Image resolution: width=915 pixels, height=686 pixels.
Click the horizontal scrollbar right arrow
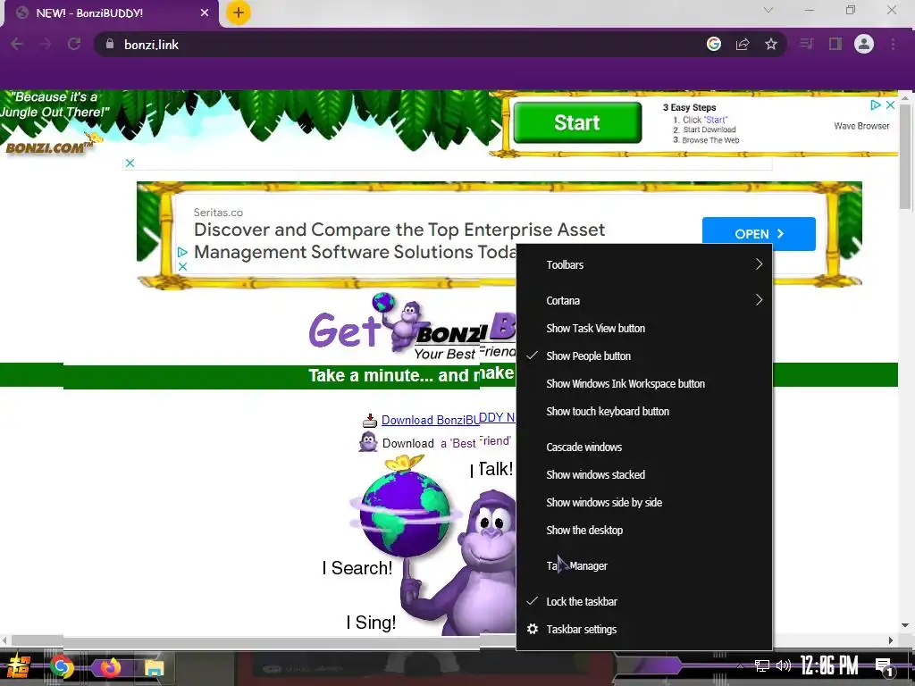(x=891, y=640)
